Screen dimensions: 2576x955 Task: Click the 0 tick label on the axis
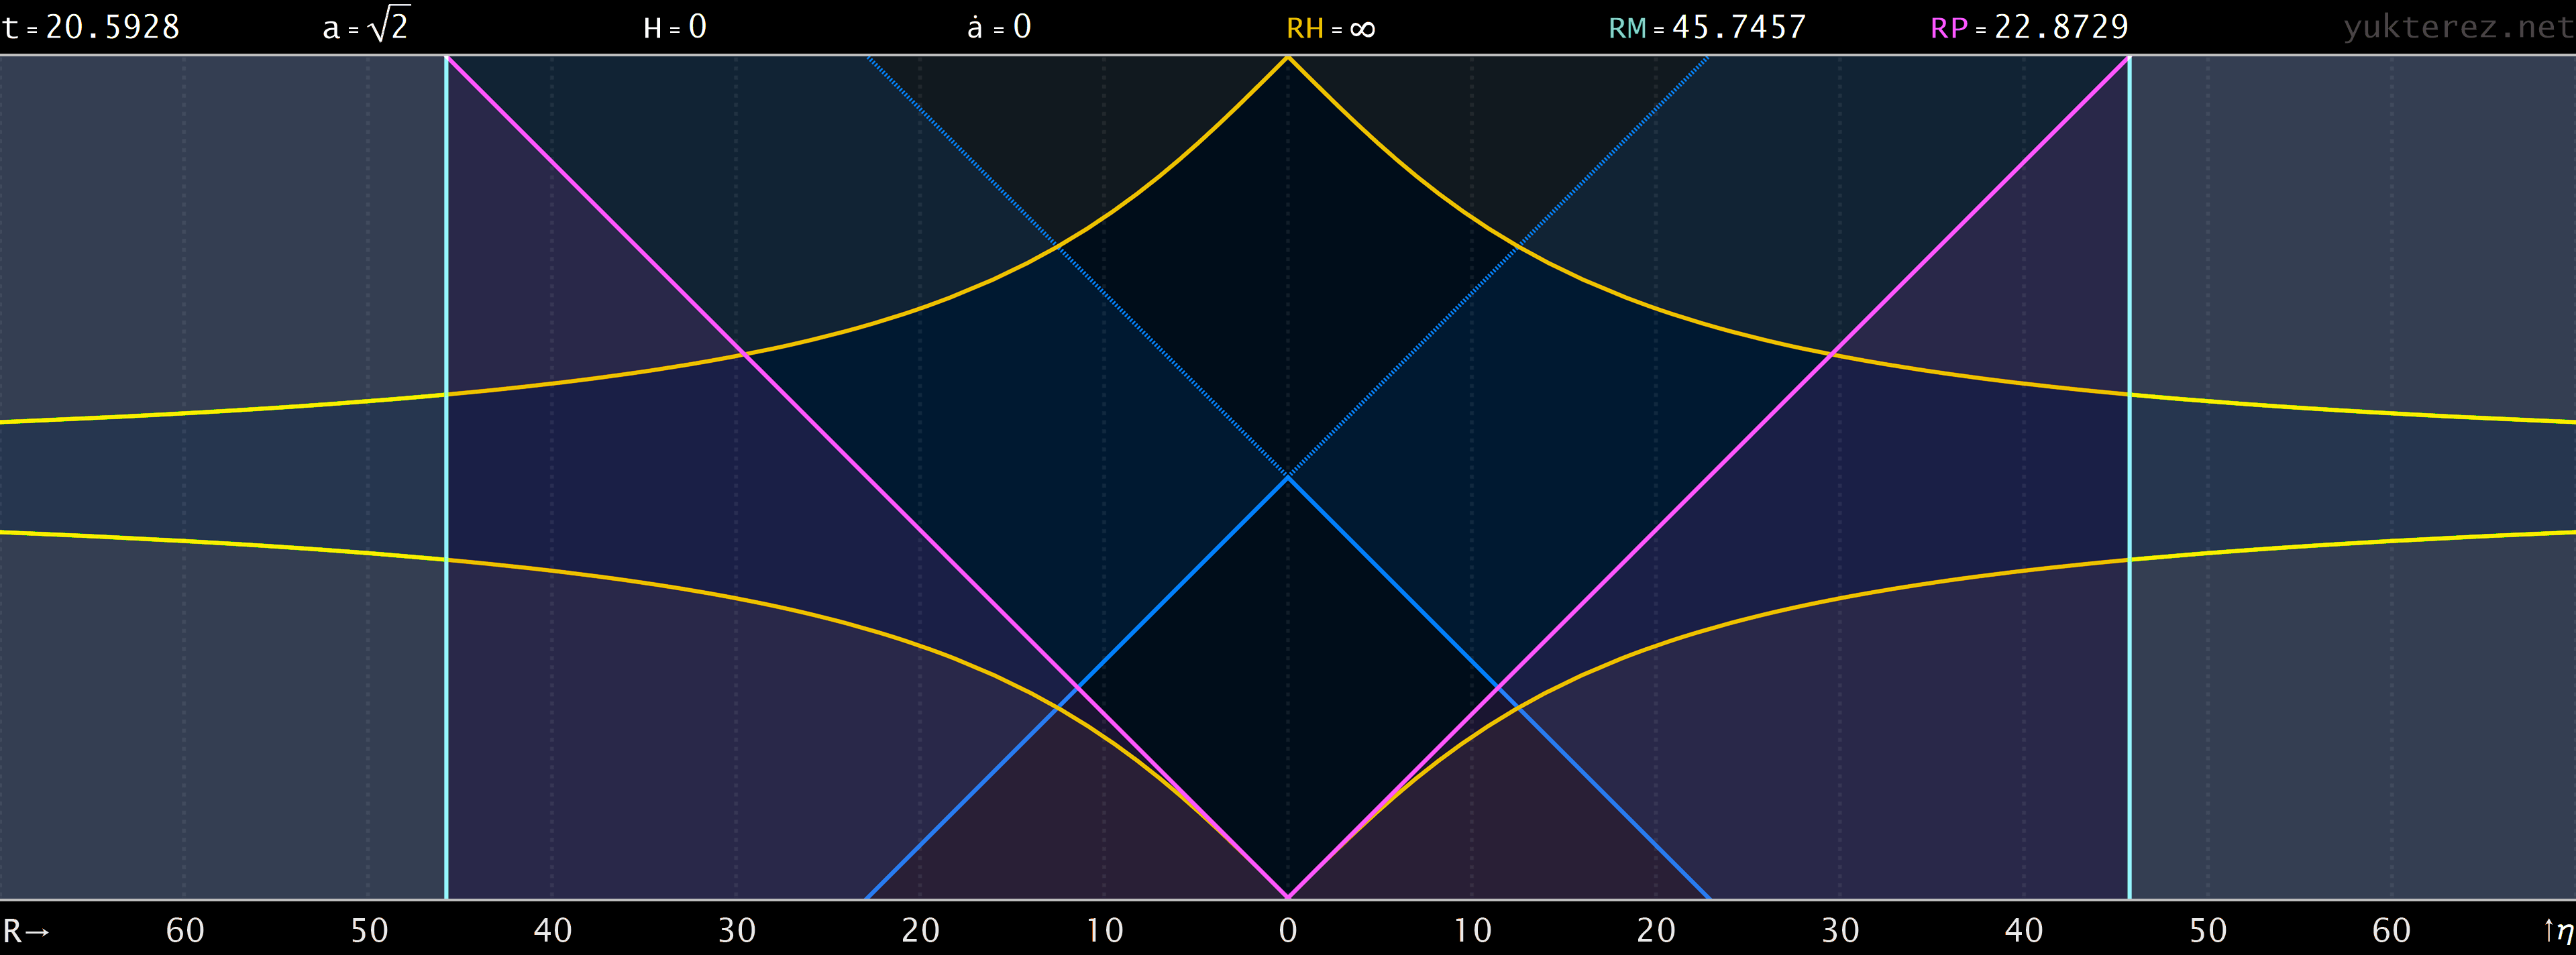point(1288,931)
